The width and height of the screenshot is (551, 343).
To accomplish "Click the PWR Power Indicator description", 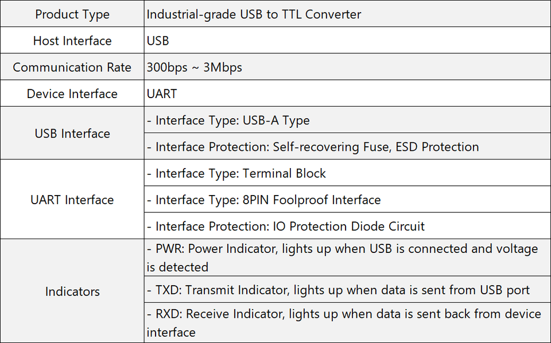I will coord(342,249).
